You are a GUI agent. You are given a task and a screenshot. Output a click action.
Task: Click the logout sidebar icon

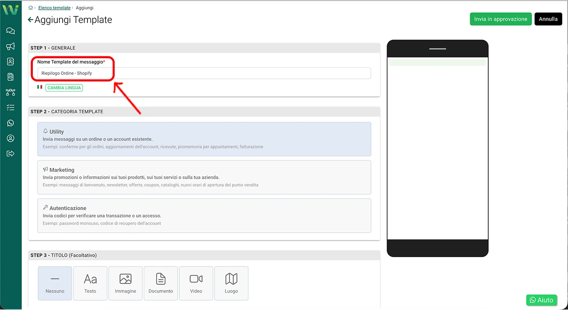point(11,154)
